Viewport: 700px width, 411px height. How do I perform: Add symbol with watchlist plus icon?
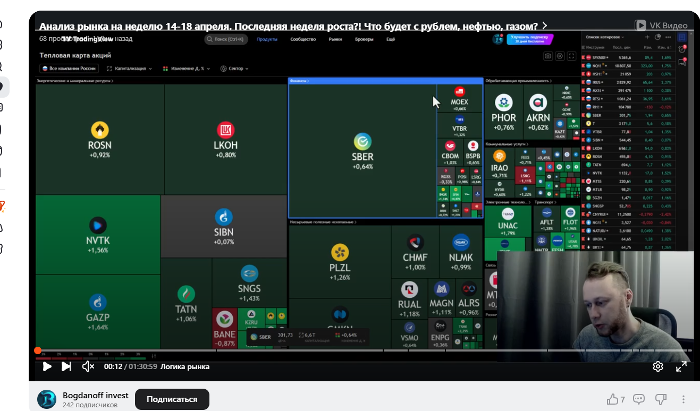click(647, 37)
